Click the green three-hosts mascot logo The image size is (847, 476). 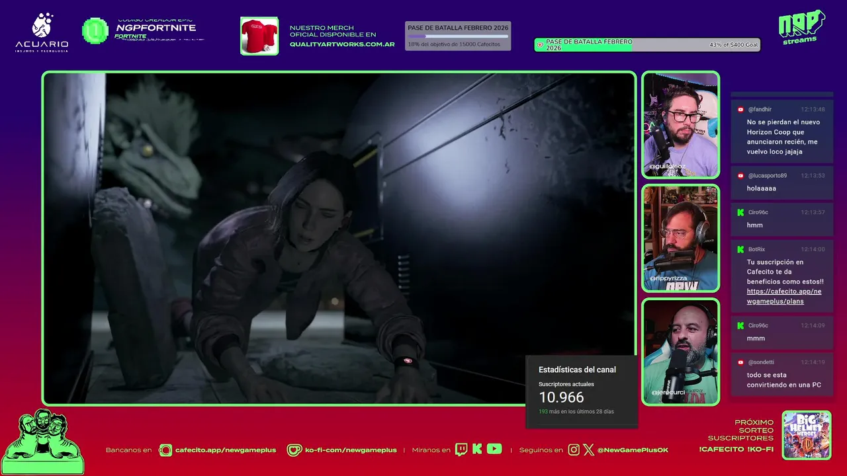(x=42, y=442)
